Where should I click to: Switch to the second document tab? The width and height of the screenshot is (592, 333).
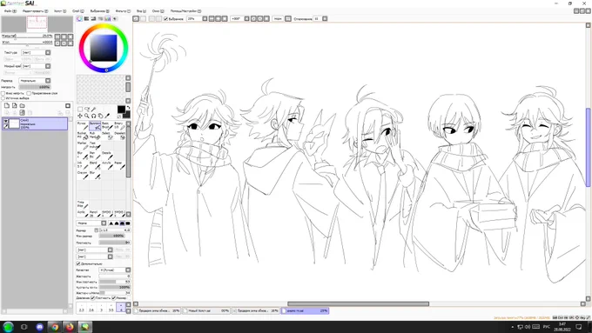[x=206, y=310]
